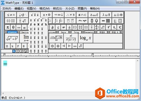
Task: Open the logical symbols palette (∴∀∃)
Action: [x=70, y=15]
